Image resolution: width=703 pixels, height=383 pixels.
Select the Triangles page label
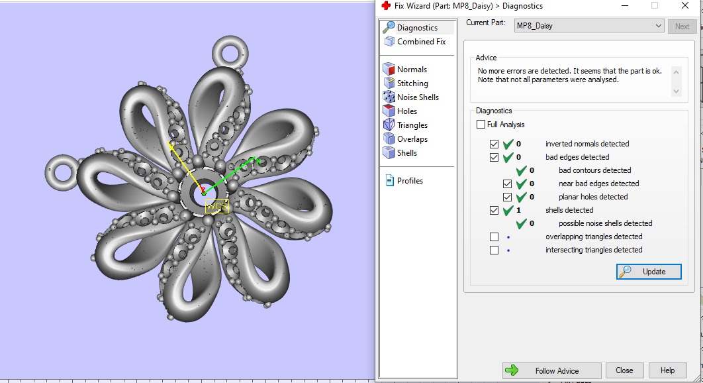point(412,125)
